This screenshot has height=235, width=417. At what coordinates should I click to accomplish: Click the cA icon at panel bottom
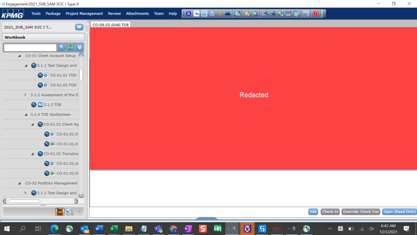click(60, 212)
